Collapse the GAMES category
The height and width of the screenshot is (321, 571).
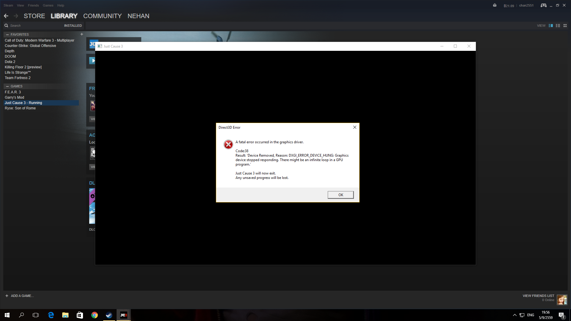[7, 86]
